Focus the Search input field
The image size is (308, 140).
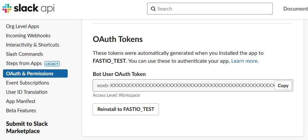[x=210, y=9]
